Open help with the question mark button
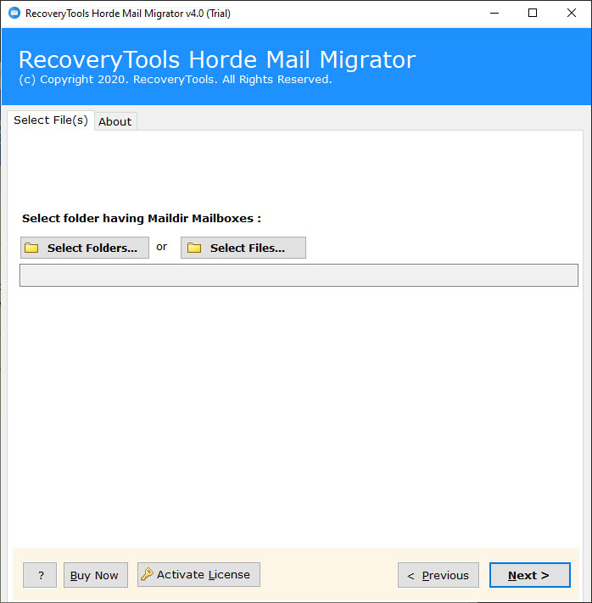Screen dimensions: 592x603 [x=40, y=575]
